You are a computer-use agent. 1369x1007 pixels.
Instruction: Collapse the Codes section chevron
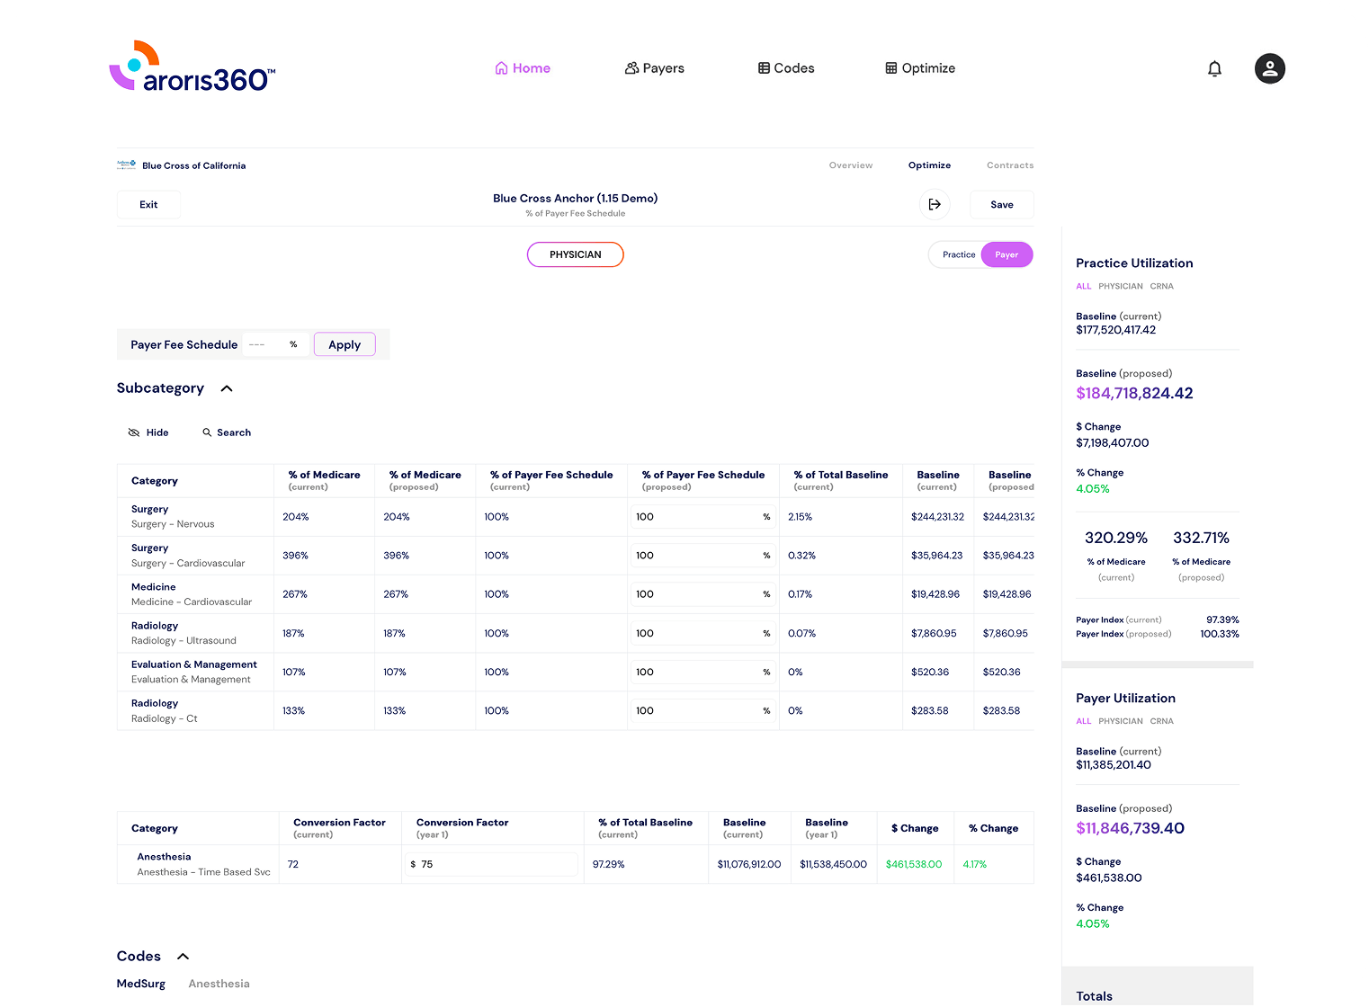(x=183, y=957)
